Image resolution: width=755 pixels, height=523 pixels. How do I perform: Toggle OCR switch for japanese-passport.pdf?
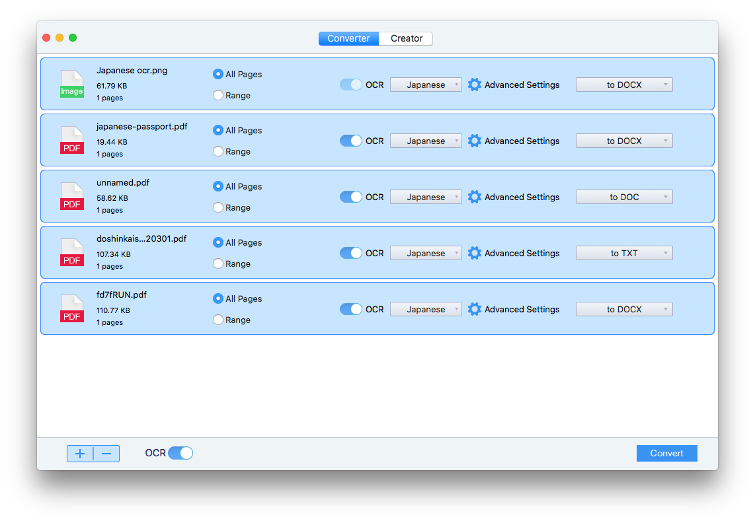350,141
